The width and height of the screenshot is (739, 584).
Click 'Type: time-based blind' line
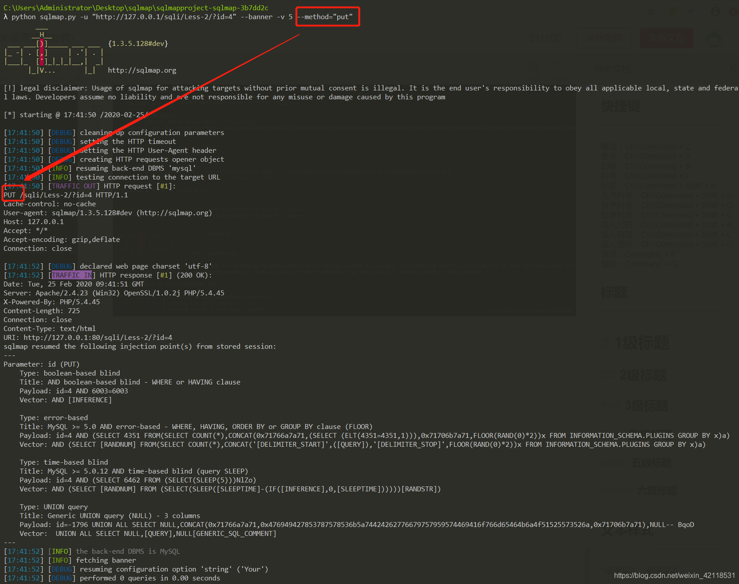[64, 462]
